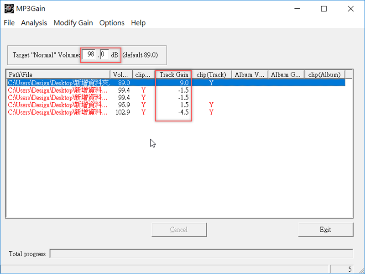Click the target volume integer field showing 98
The width and height of the screenshot is (365, 274).
(x=89, y=55)
